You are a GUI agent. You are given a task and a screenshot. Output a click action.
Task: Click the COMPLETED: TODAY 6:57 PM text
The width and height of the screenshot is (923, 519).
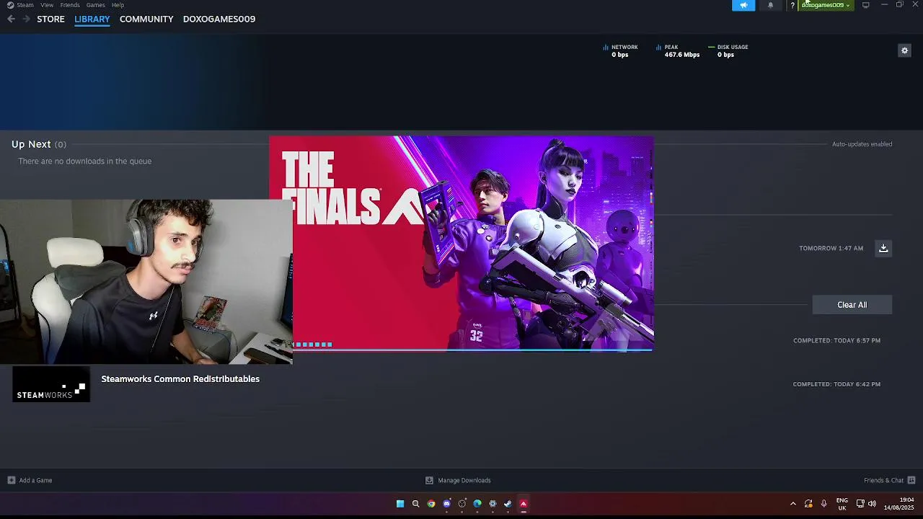tap(836, 340)
